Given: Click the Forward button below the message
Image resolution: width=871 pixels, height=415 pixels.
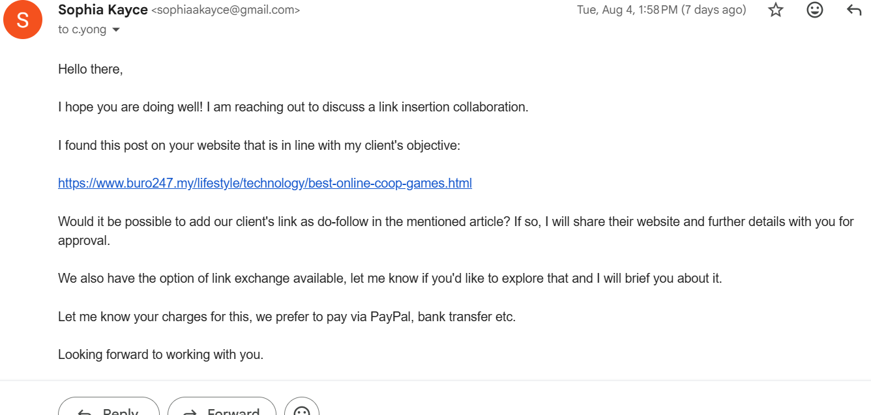Looking at the screenshot, I should click(x=222, y=409).
